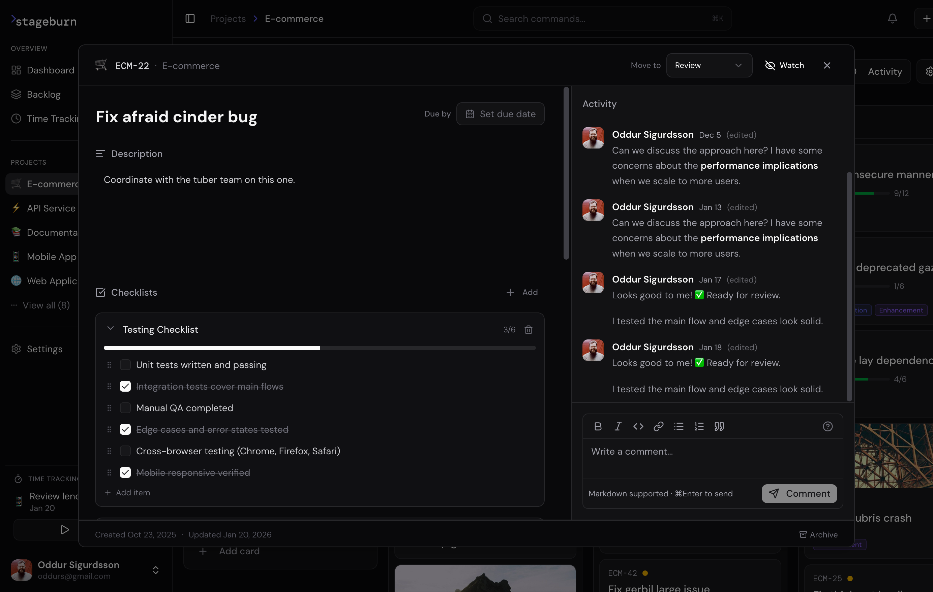
Task: Open markdown help question icon
Action: tap(827, 426)
